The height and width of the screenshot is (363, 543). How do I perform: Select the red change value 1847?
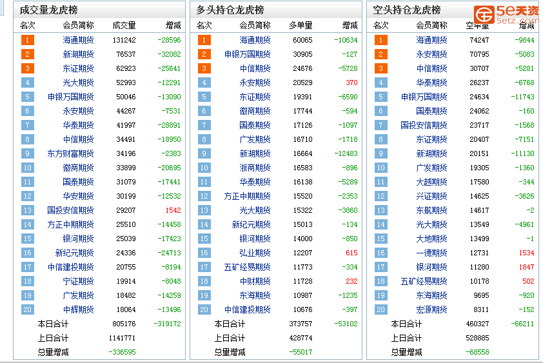(526, 268)
